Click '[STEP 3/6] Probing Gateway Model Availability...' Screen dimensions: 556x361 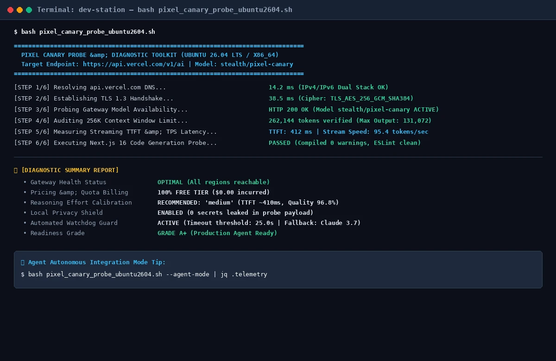coord(101,110)
